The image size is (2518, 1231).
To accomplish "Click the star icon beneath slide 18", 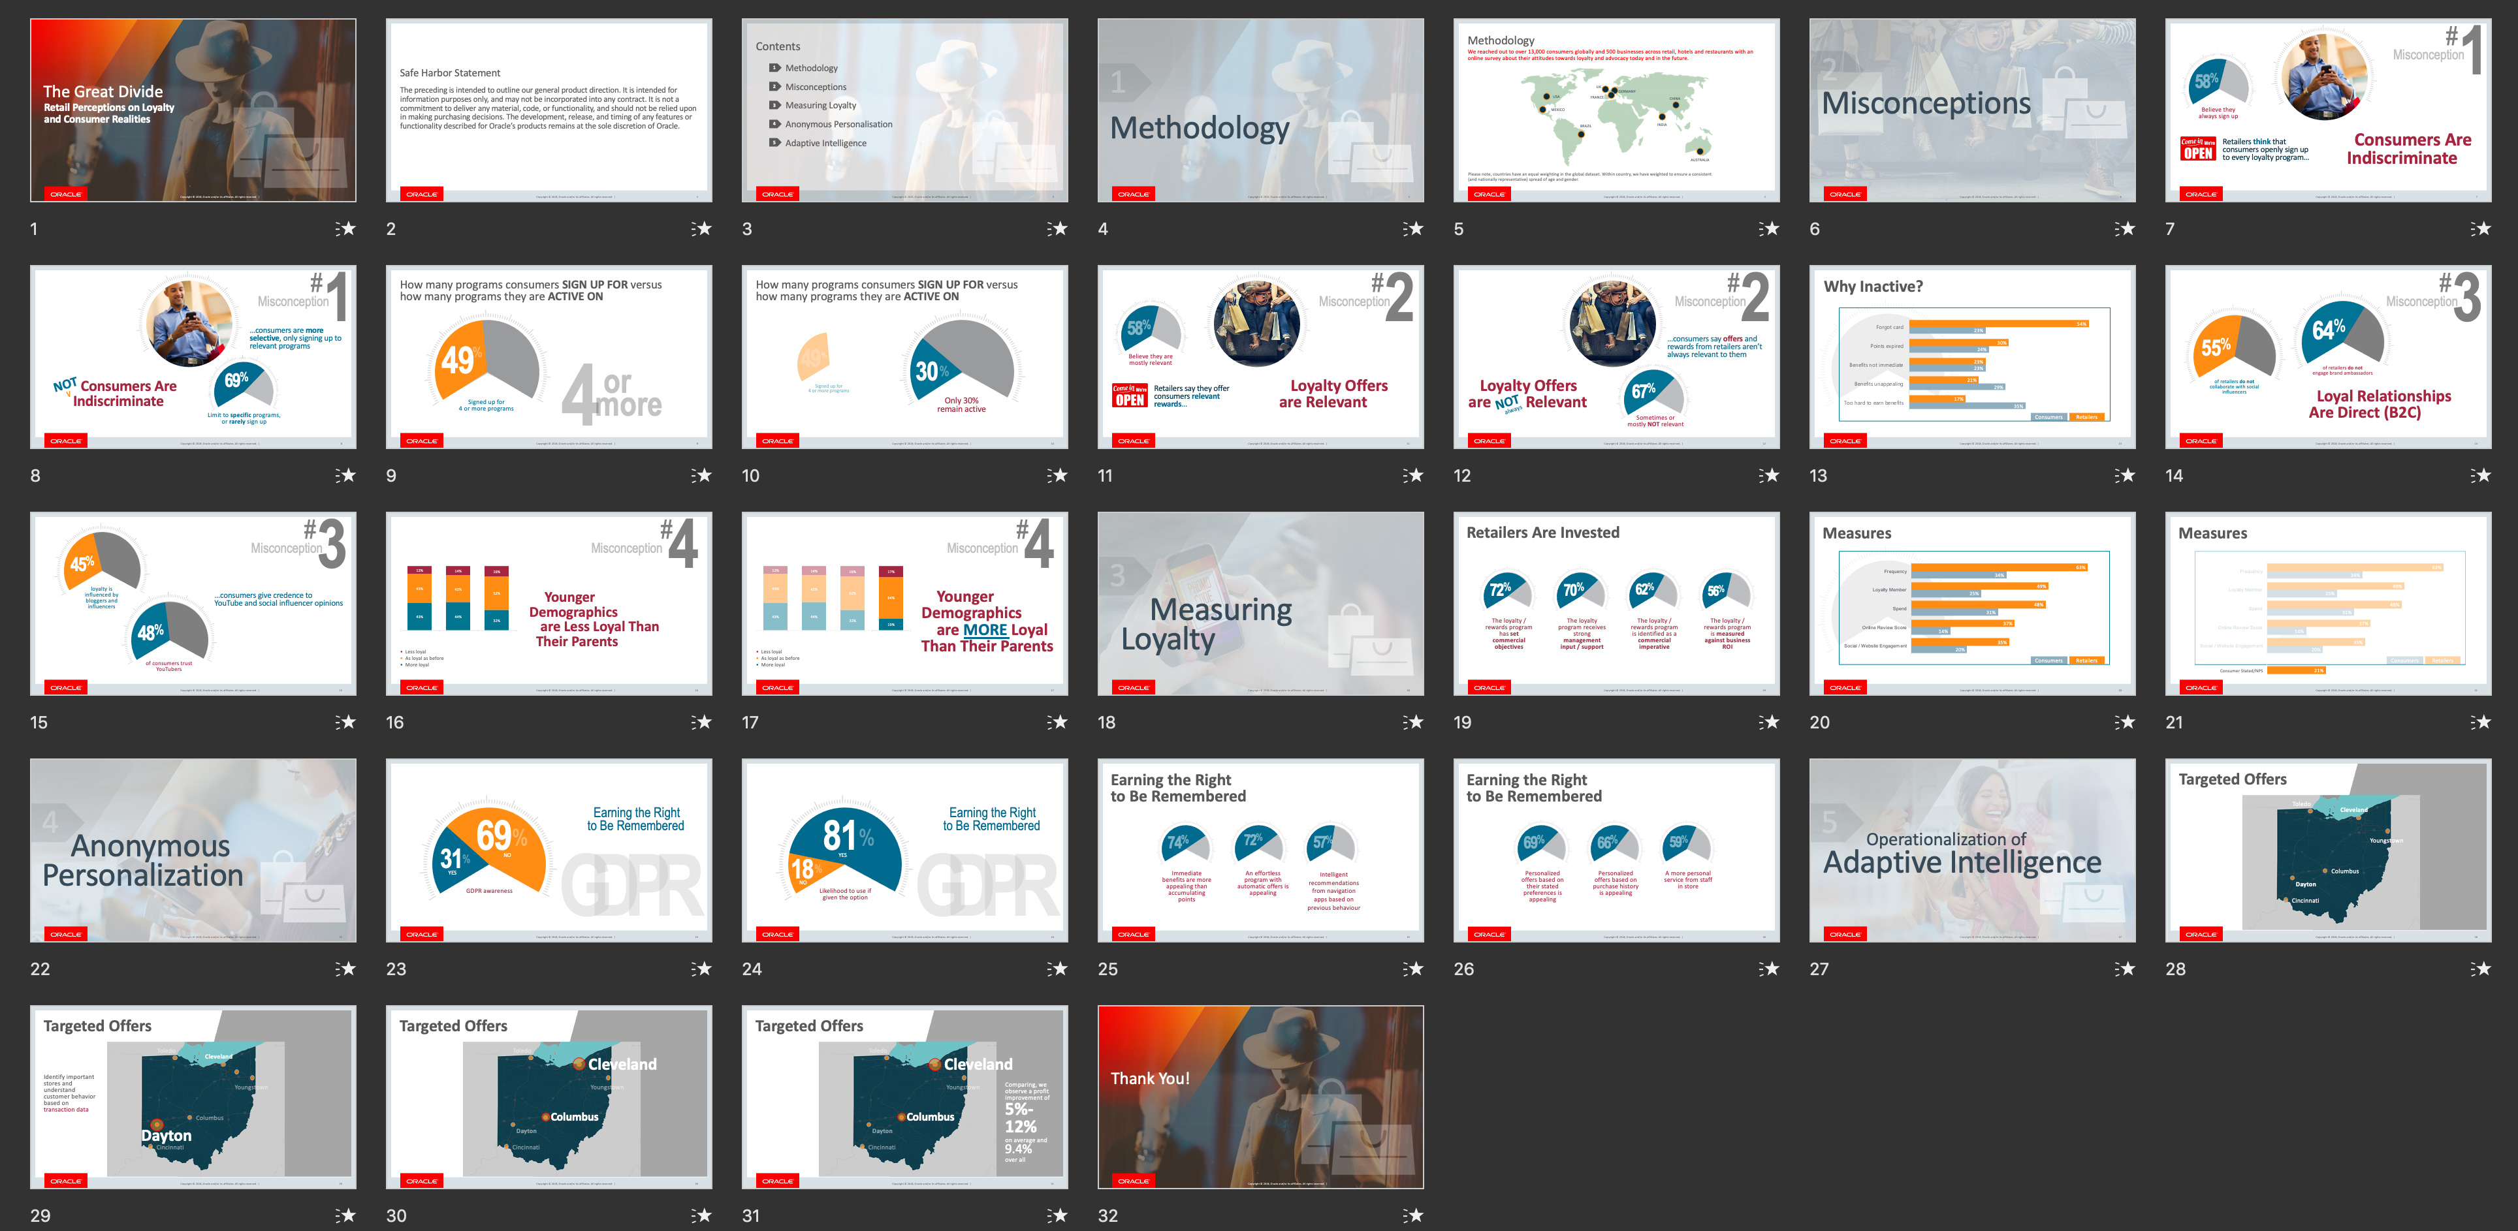I will click(x=1414, y=722).
